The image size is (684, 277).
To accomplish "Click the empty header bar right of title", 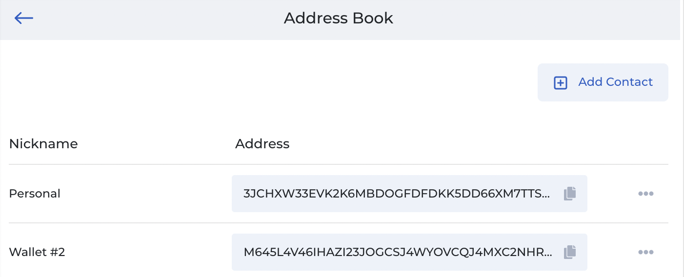I will (x=537, y=20).
